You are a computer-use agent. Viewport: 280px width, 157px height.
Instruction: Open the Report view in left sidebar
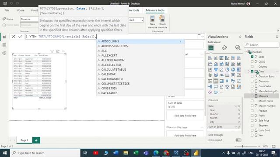[4, 37]
